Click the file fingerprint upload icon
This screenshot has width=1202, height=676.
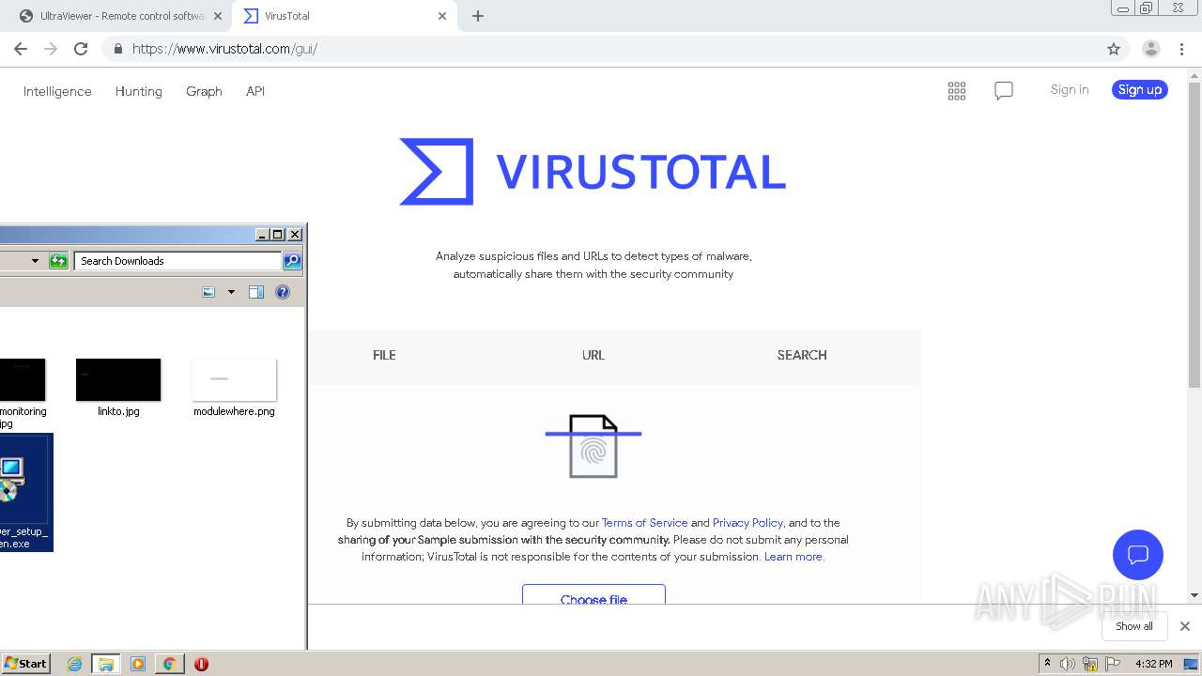[593, 446]
